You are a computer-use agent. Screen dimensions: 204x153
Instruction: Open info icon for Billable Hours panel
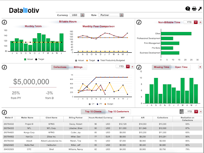[x=4, y=22]
